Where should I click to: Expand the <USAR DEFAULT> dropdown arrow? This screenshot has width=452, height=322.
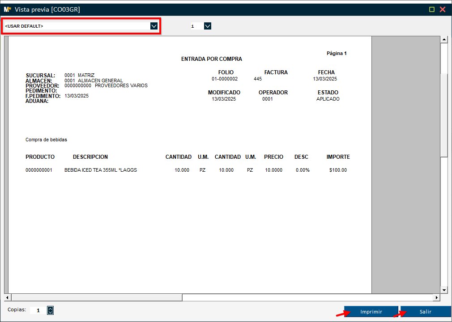click(x=154, y=26)
